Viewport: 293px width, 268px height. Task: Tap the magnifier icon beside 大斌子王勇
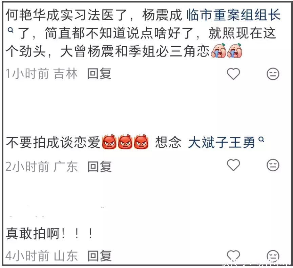click(261, 140)
